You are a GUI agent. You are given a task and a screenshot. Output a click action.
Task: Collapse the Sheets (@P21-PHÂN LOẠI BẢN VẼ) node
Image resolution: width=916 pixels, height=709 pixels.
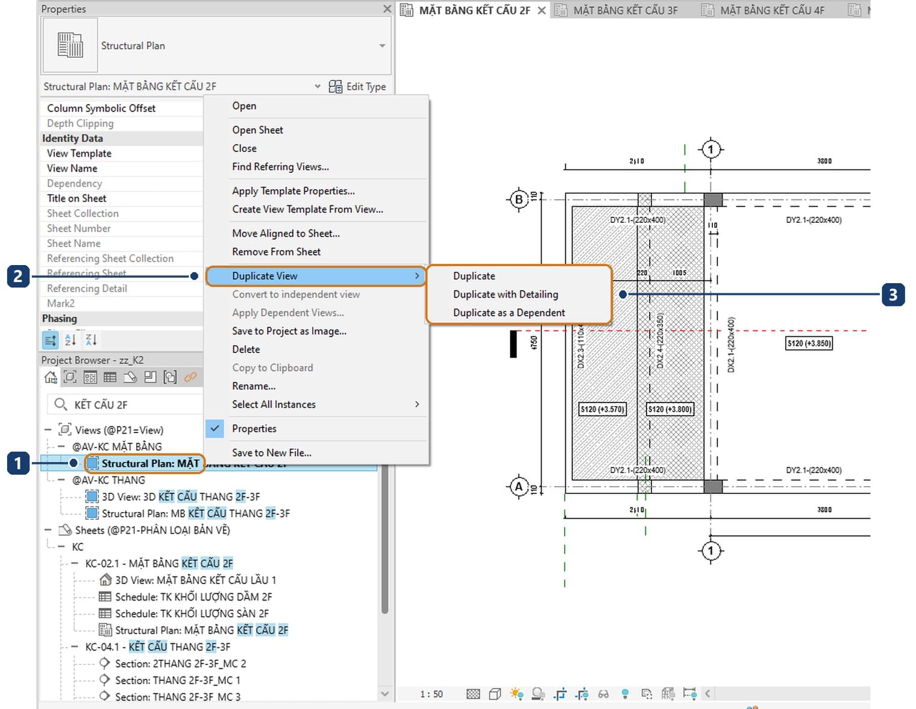tap(48, 530)
